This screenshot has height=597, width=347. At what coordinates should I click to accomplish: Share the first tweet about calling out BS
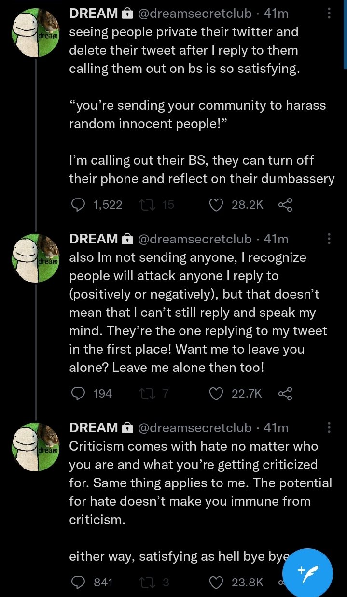(285, 205)
